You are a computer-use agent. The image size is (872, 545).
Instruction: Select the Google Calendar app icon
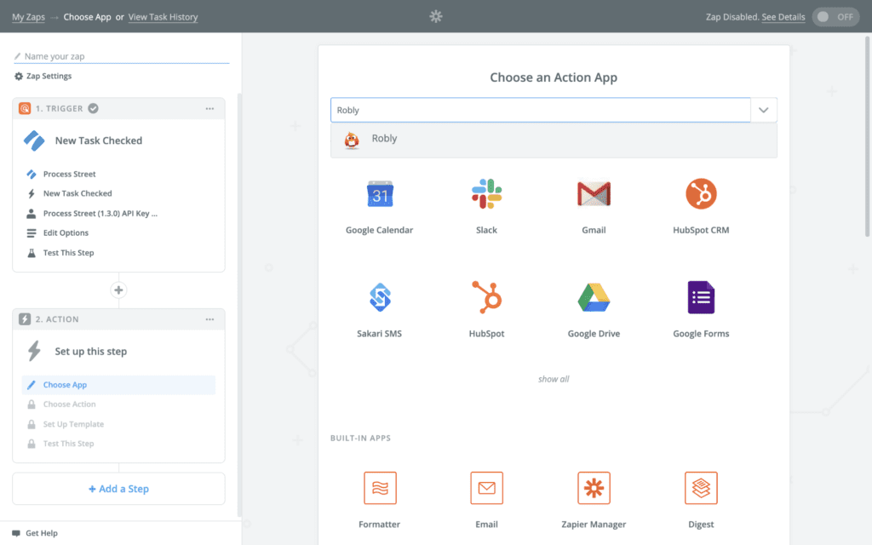coord(380,194)
